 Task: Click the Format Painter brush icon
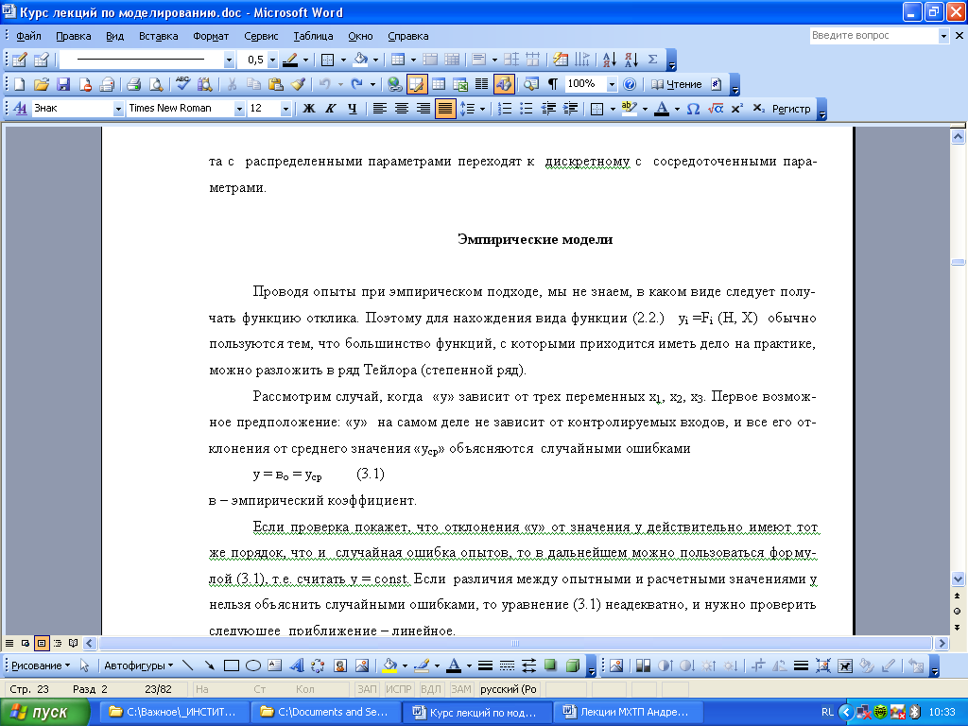click(298, 84)
